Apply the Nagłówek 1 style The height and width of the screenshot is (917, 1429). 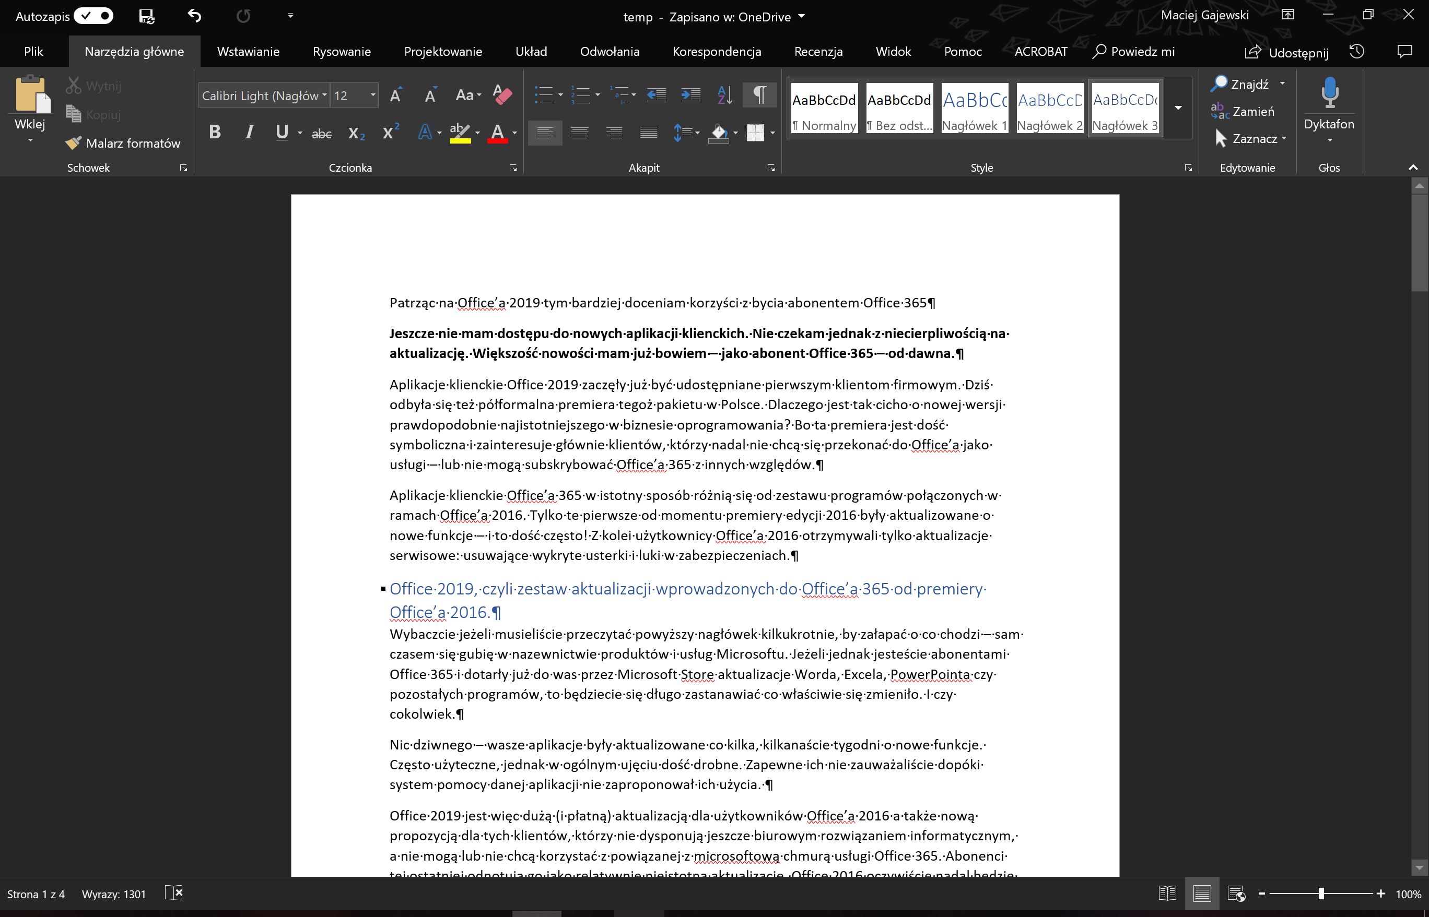(x=974, y=108)
